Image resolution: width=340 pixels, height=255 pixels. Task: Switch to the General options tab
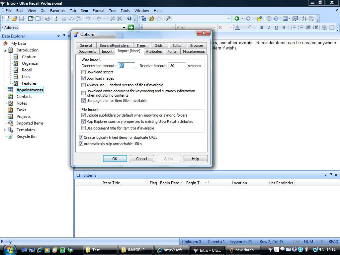coord(86,45)
